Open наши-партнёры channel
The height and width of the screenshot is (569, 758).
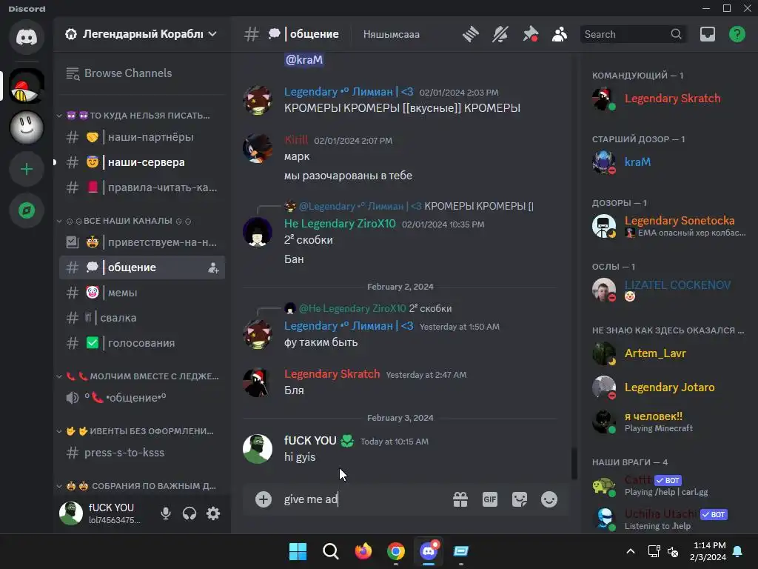click(141, 137)
